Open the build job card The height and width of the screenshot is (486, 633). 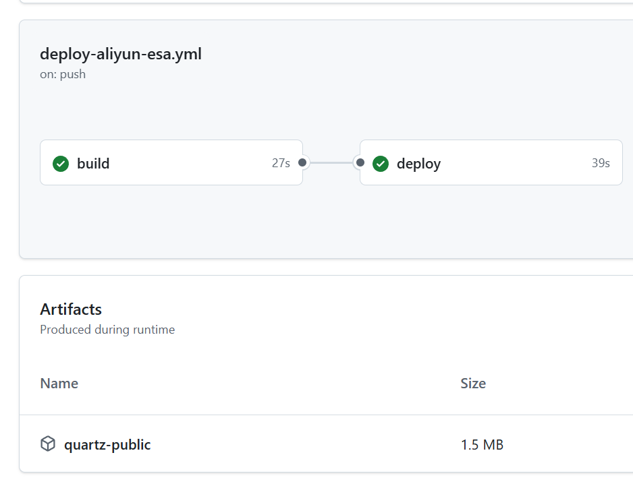[171, 162]
